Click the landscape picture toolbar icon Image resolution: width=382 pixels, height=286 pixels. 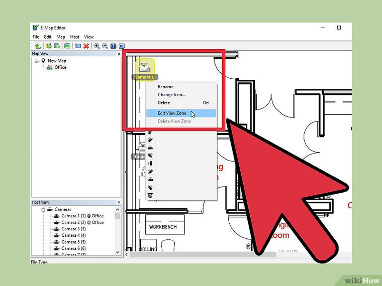(x=67, y=46)
